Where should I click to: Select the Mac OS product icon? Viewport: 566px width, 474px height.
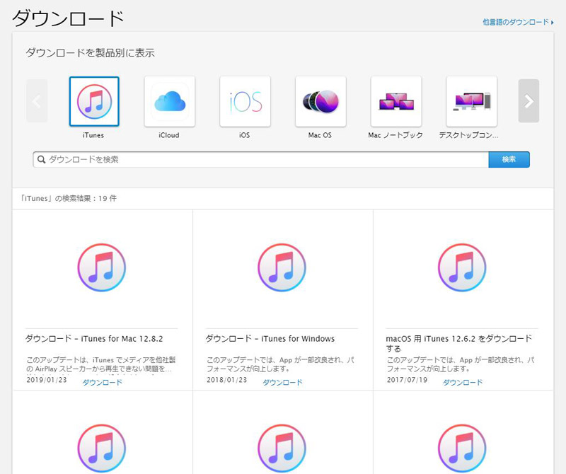point(320,101)
